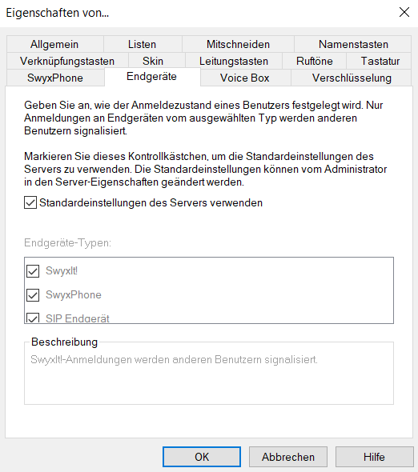Image resolution: width=418 pixels, height=472 pixels.
Task: Select the Leitungstasten tab
Action: point(234,61)
